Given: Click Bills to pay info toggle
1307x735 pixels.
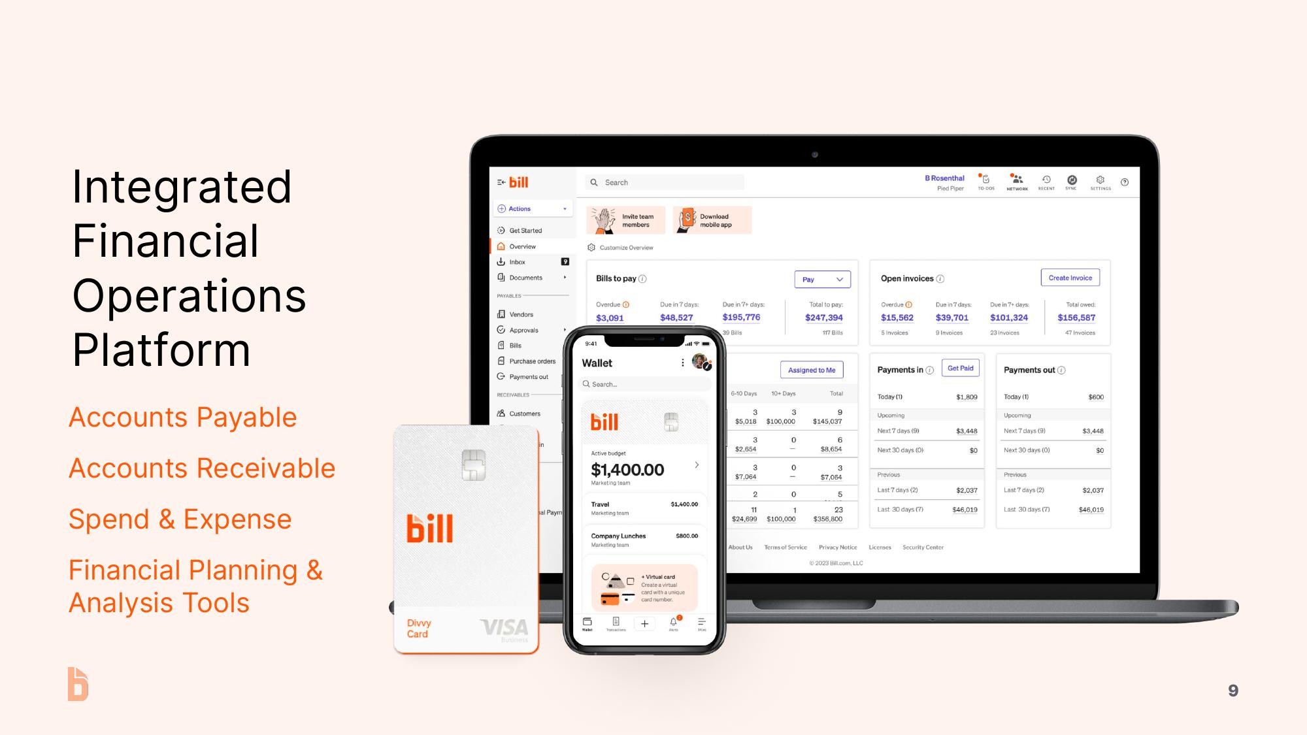Looking at the screenshot, I should (644, 278).
